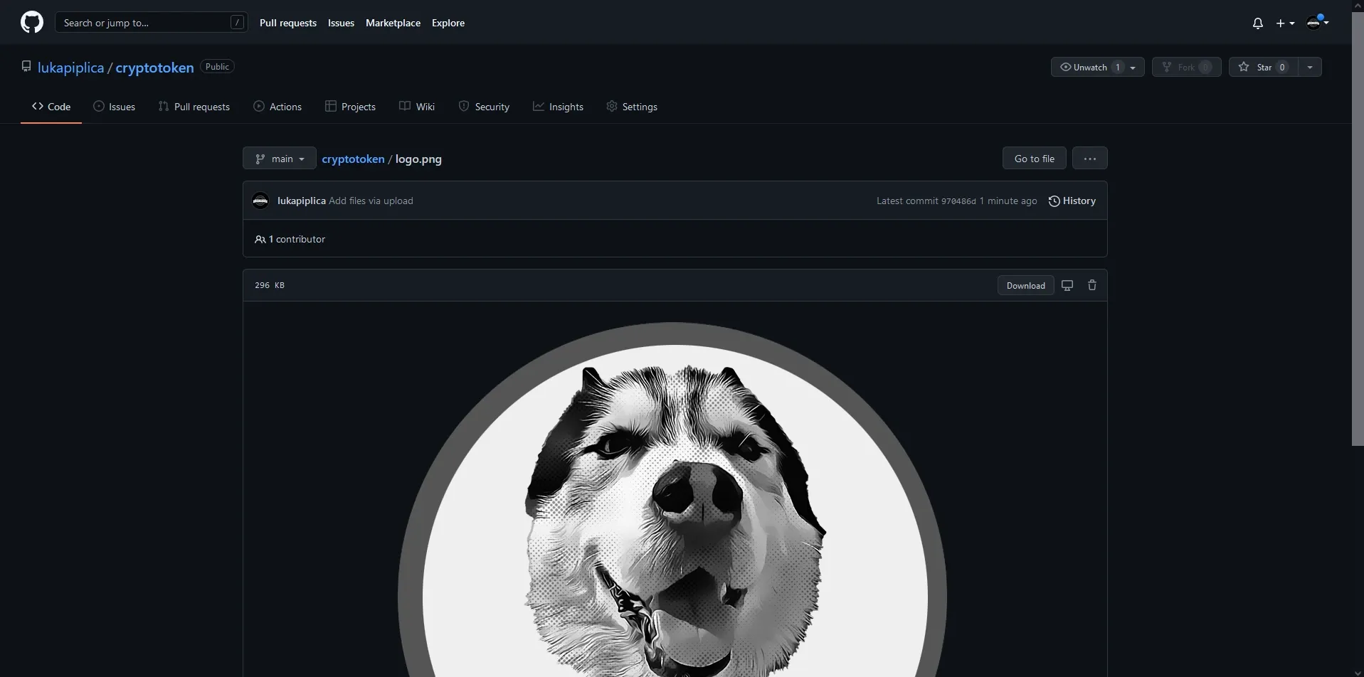Viewport: 1364px width, 677px height.
Task: Open the notifications bell
Action: tap(1258, 23)
